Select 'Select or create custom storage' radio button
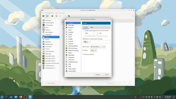Image resolution: width=176 pixels, height=99 pixels. click(84, 39)
